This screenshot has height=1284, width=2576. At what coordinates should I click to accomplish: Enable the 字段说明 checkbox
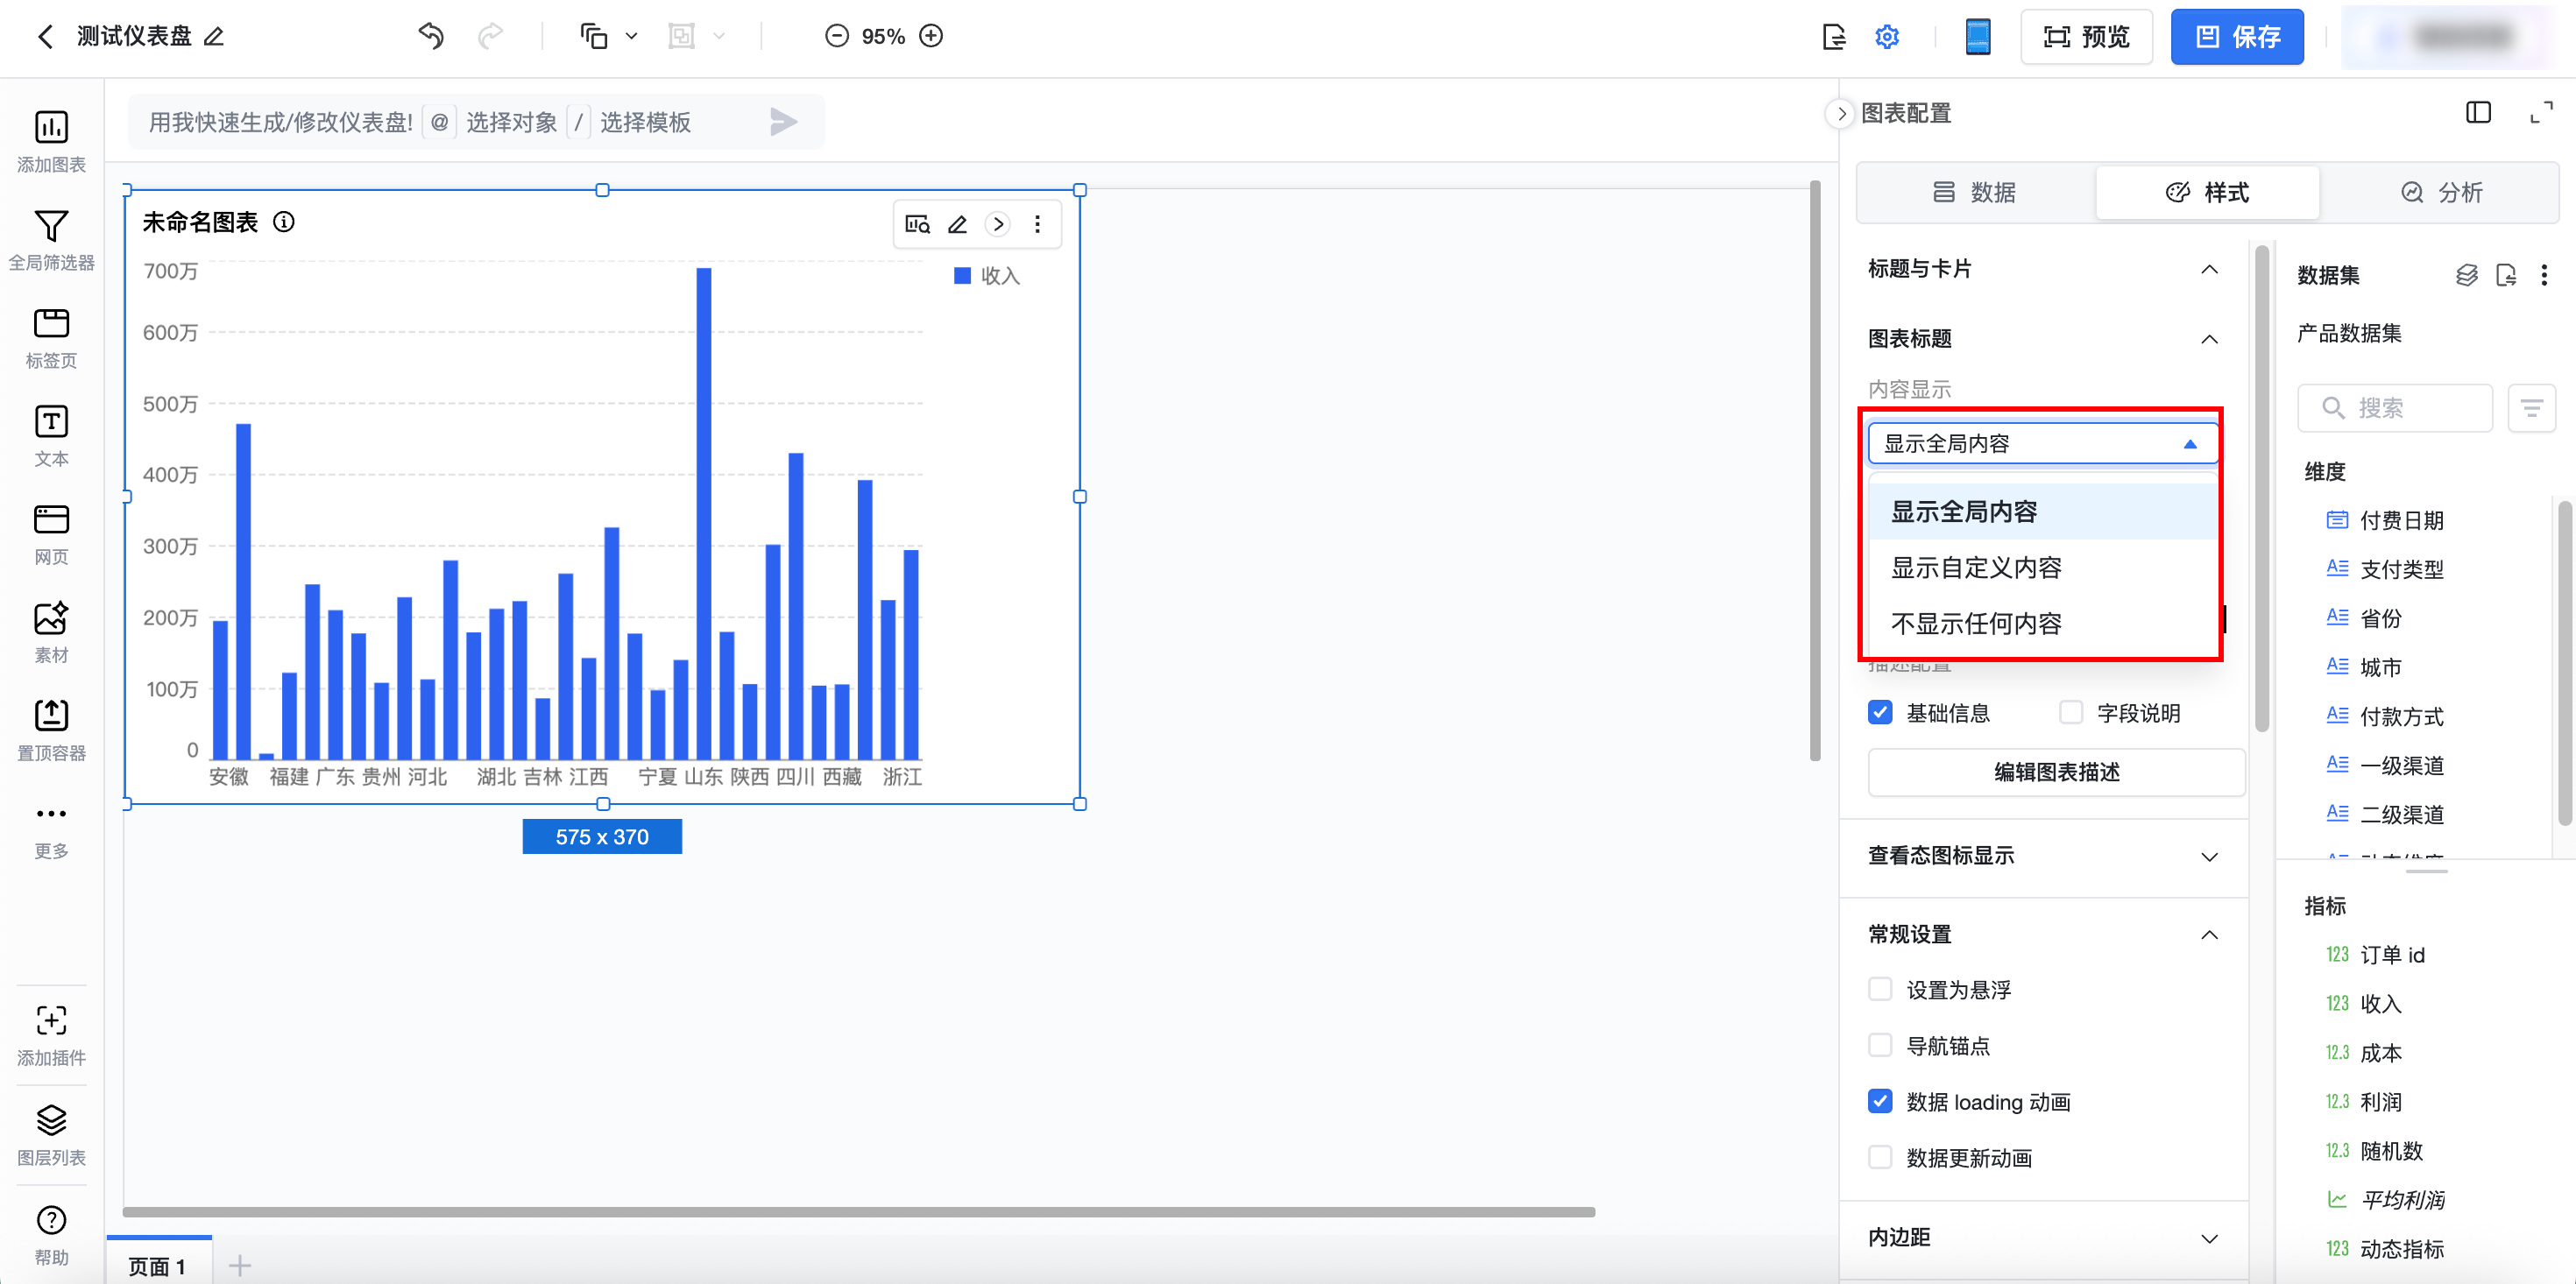pos(2070,712)
